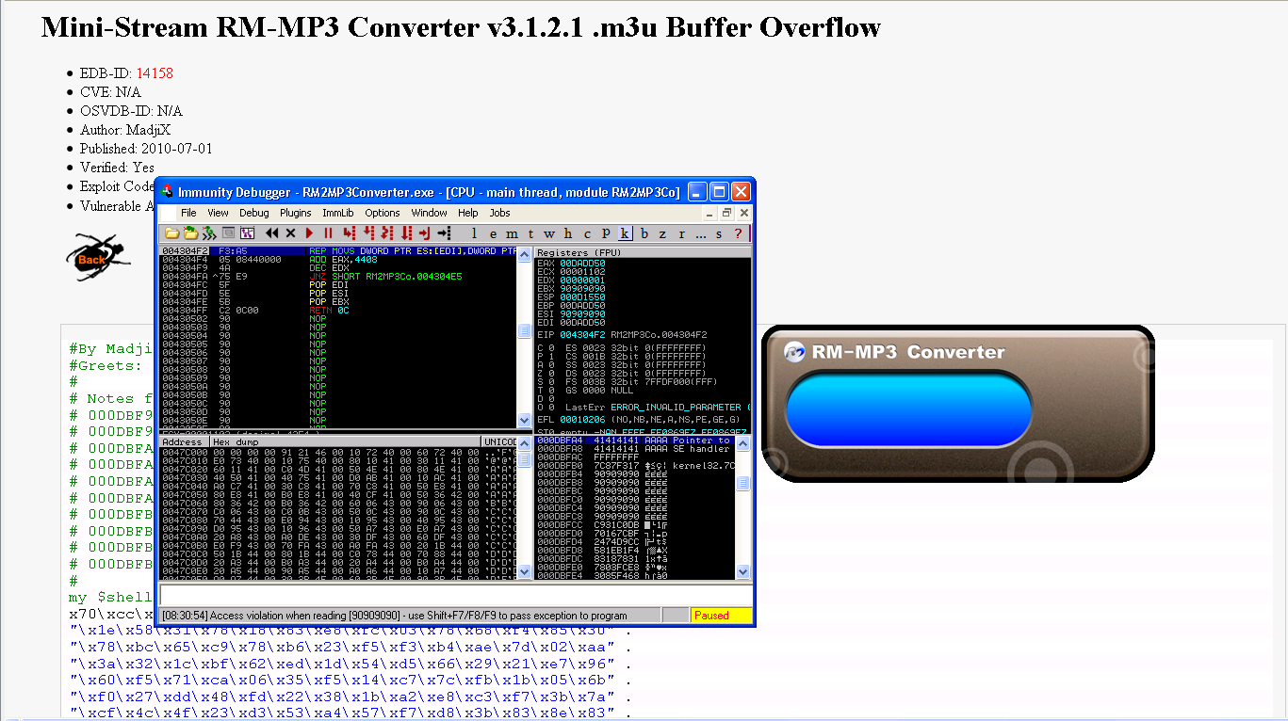This screenshot has width=1288, height=721.
Task: Click inside the debugger command input box
Action: point(456,595)
